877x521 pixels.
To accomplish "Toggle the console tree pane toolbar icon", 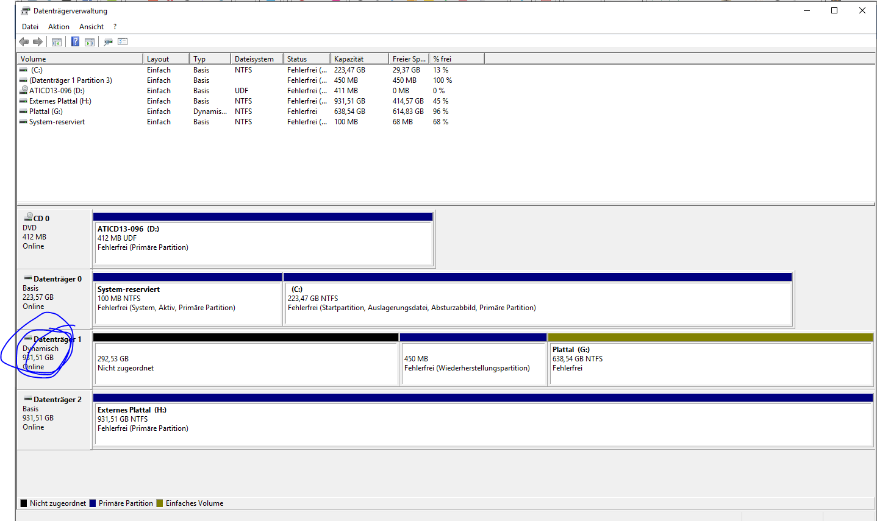I will click(x=57, y=41).
